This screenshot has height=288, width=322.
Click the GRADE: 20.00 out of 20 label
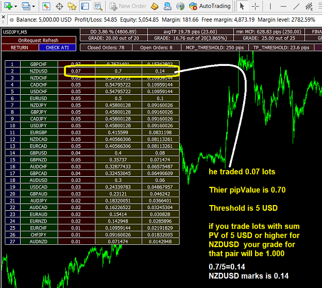click(x=113, y=38)
